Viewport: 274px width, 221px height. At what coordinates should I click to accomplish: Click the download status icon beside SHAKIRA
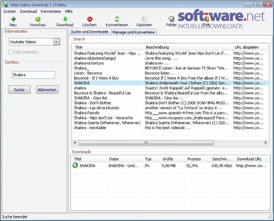click(75, 165)
